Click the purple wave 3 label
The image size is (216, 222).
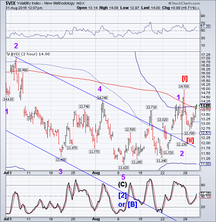(x=61, y=172)
